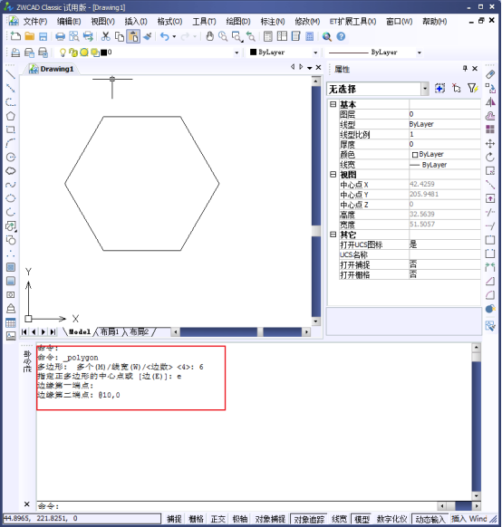Click the command line input field
502x527 pixels.
coord(237,506)
